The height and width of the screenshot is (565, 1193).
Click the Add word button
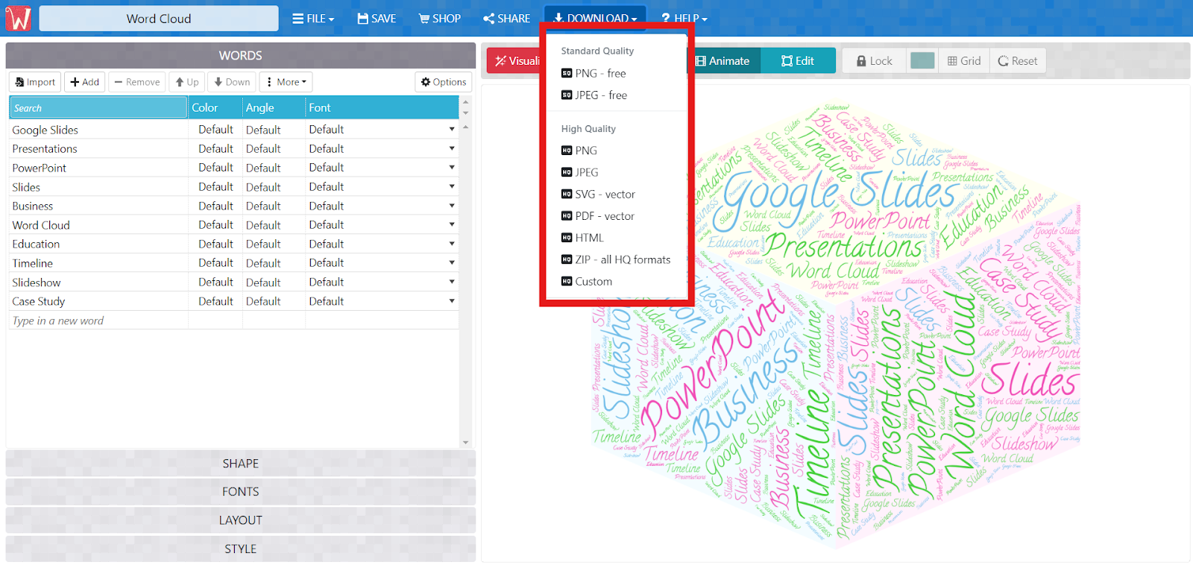point(85,82)
